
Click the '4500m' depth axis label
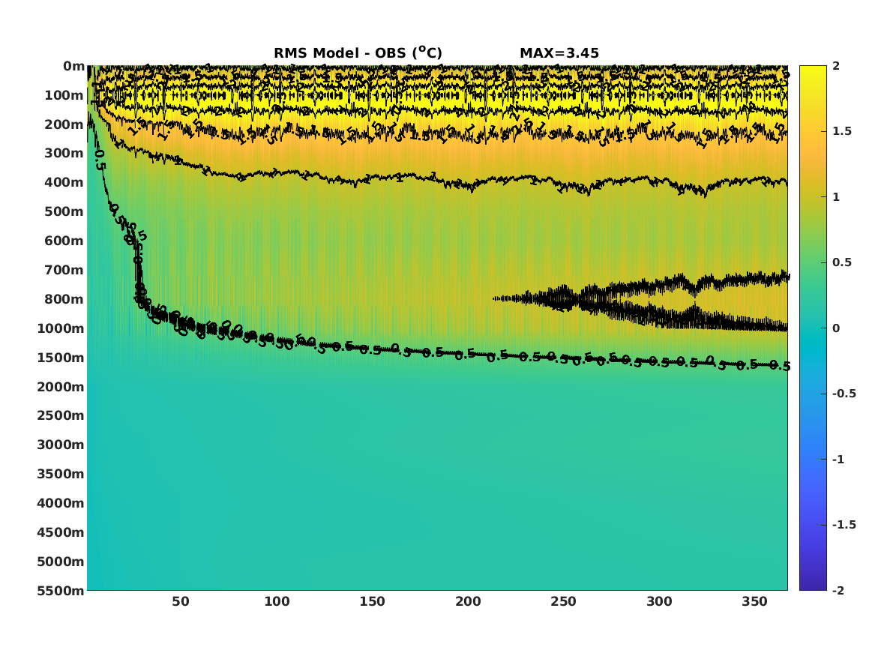click(61, 532)
